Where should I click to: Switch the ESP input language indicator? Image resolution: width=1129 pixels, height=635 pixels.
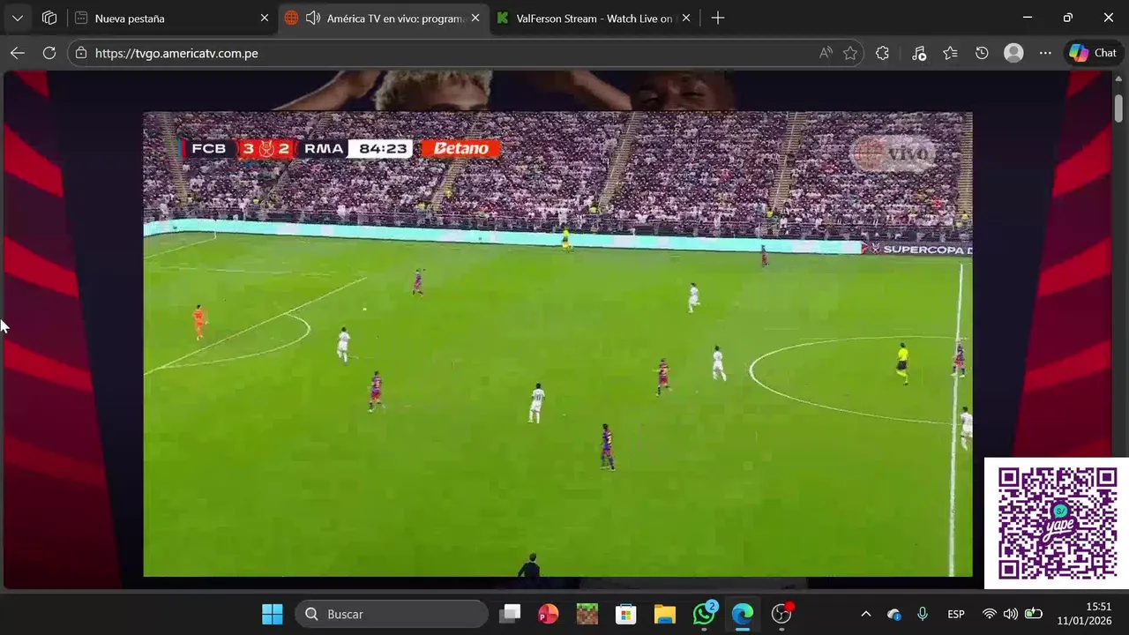click(x=955, y=614)
